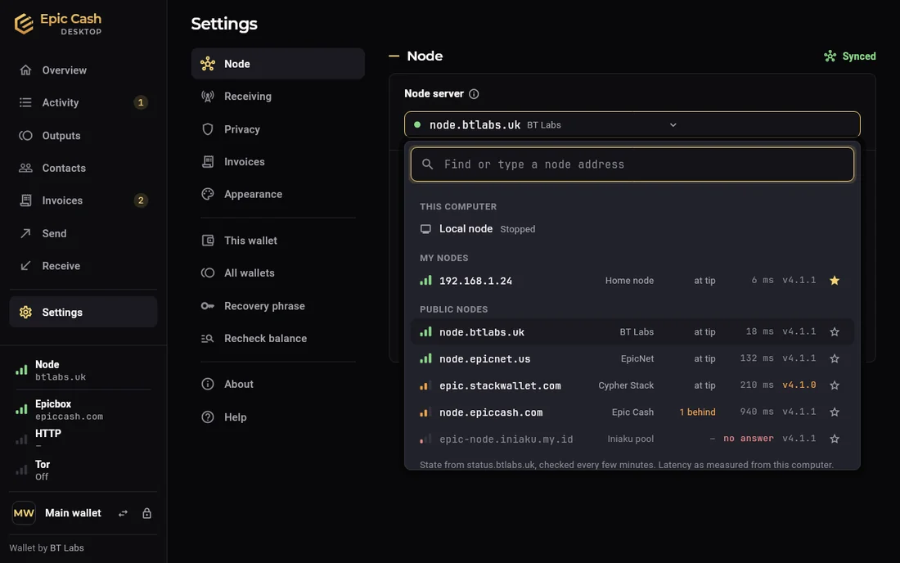
Task: Open All wallets settings
Action: [x=278, y=273]
